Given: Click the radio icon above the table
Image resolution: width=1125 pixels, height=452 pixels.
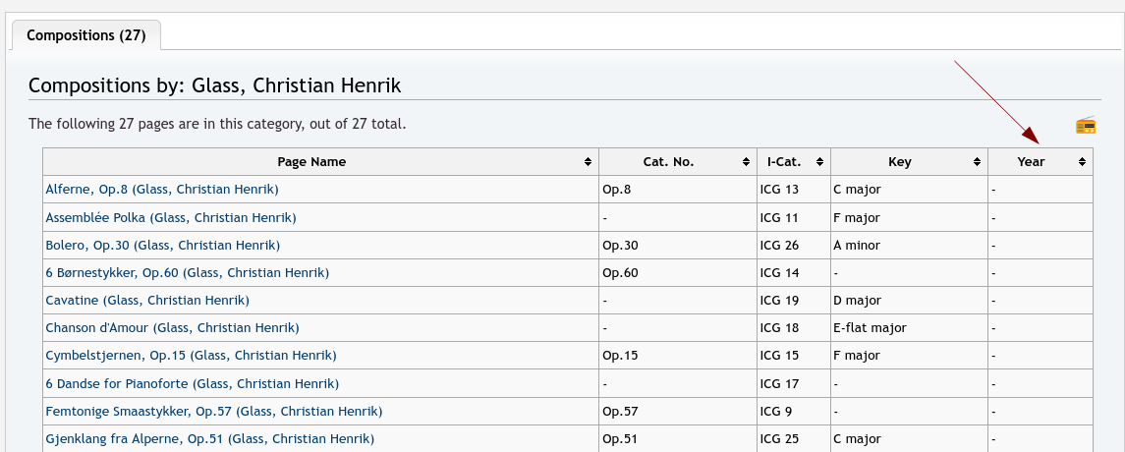Looking at the screenshot, I should pyautogui.click(x=1086, y=125).
